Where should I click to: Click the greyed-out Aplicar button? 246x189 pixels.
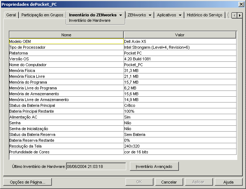[x=198, y=182]
